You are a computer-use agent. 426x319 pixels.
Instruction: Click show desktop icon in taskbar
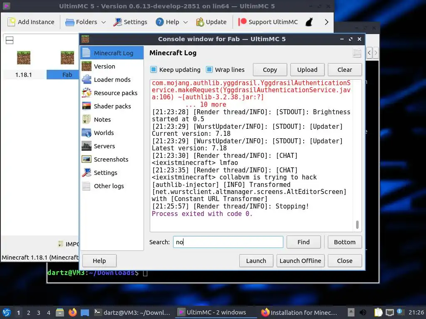tap(85, 313)
